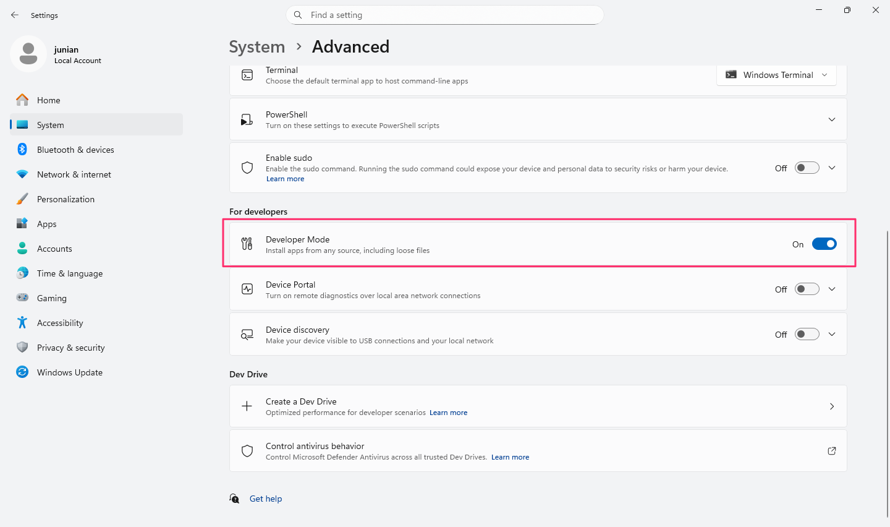Click the Find a setting search box
Viewport: 890px width, 527px height.
[x=445, y=15]
